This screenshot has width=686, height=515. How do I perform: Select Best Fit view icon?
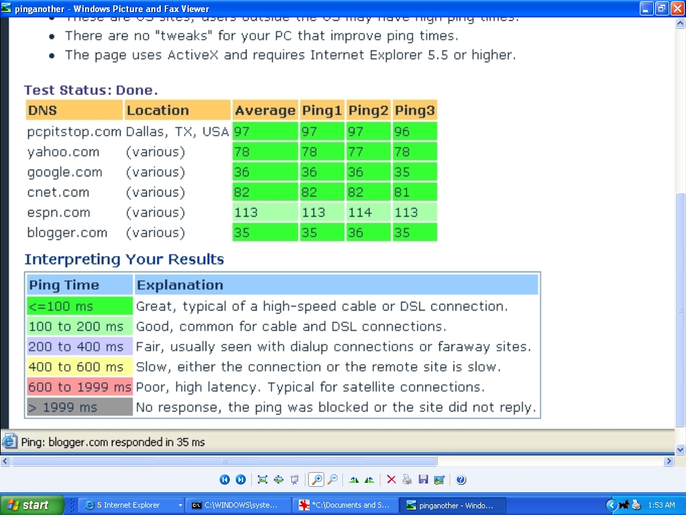tap(263, 479)
